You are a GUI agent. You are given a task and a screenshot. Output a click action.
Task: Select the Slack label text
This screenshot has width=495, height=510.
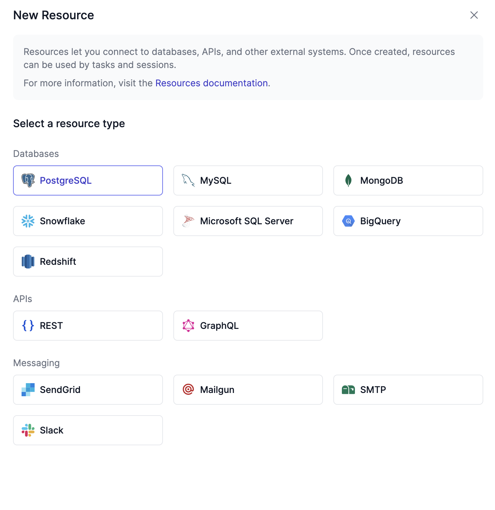(x=52, y=430)
